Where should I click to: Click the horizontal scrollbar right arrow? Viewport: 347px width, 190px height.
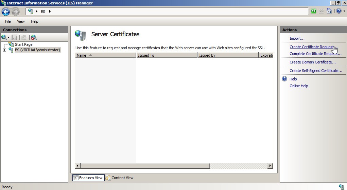270,166
